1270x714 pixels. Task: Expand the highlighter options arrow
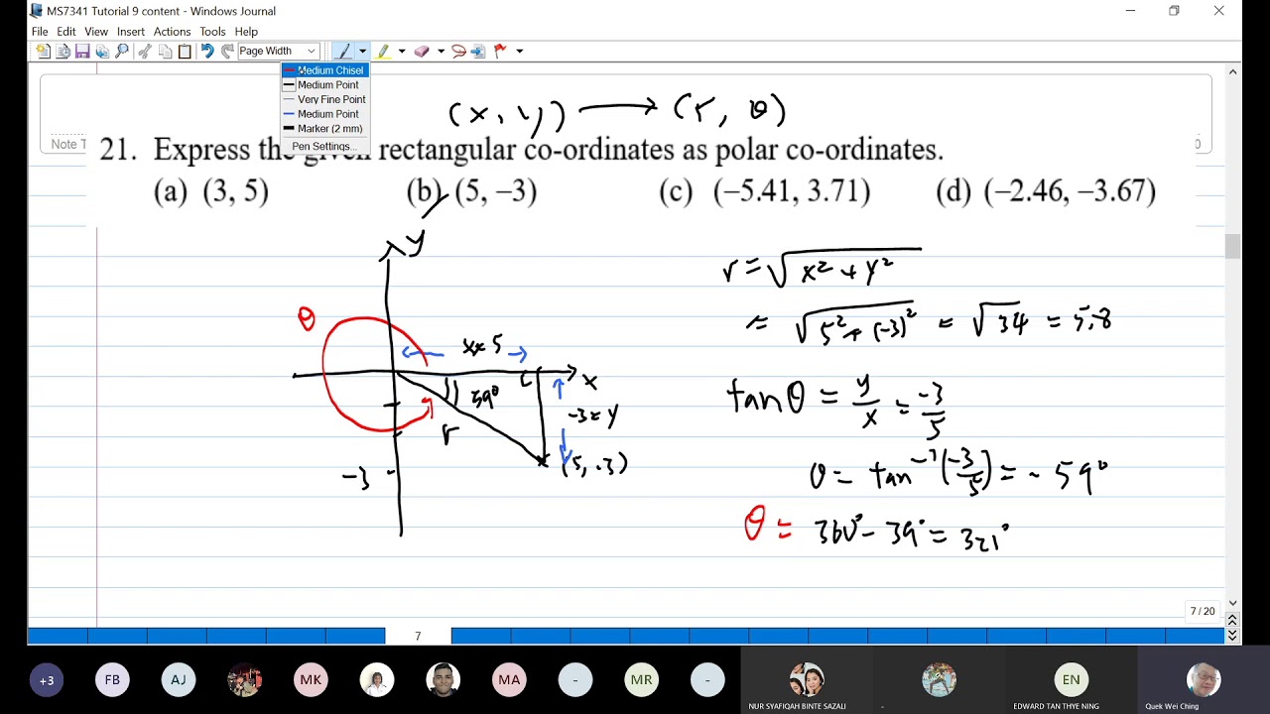click(402, 51)
